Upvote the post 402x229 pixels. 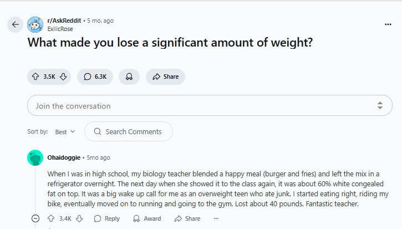(x=36, y=77)
